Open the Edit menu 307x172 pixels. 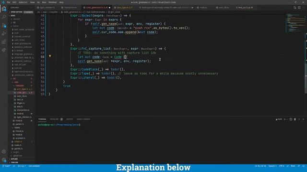[x=14, y=2]
